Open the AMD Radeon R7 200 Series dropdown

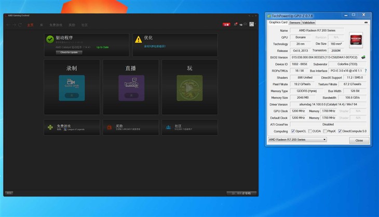pyautogui.click(x=297, y=140)
